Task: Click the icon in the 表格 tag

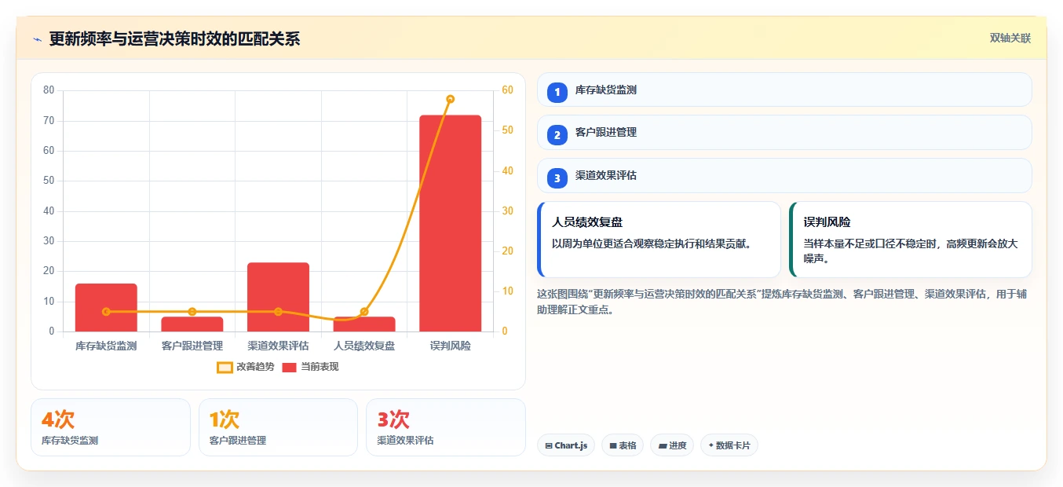Action: 612,446
